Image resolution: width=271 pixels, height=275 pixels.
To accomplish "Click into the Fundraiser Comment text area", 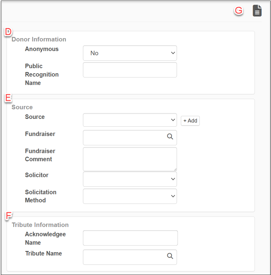I will [x=130, y=159].
